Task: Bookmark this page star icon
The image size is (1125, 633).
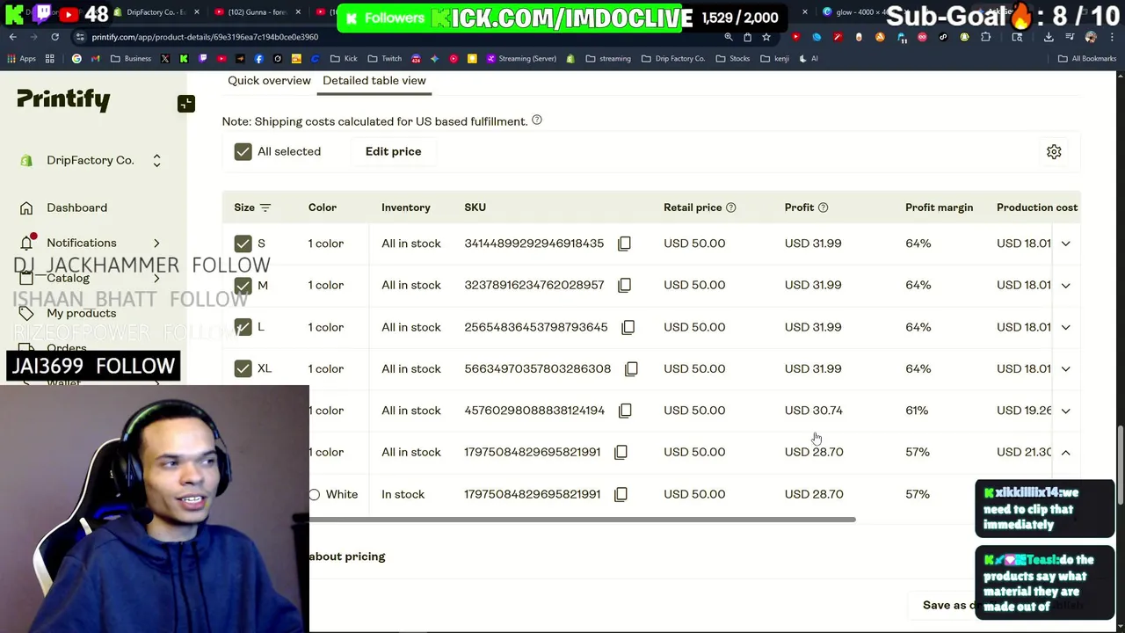Action: tap(766, 37)
